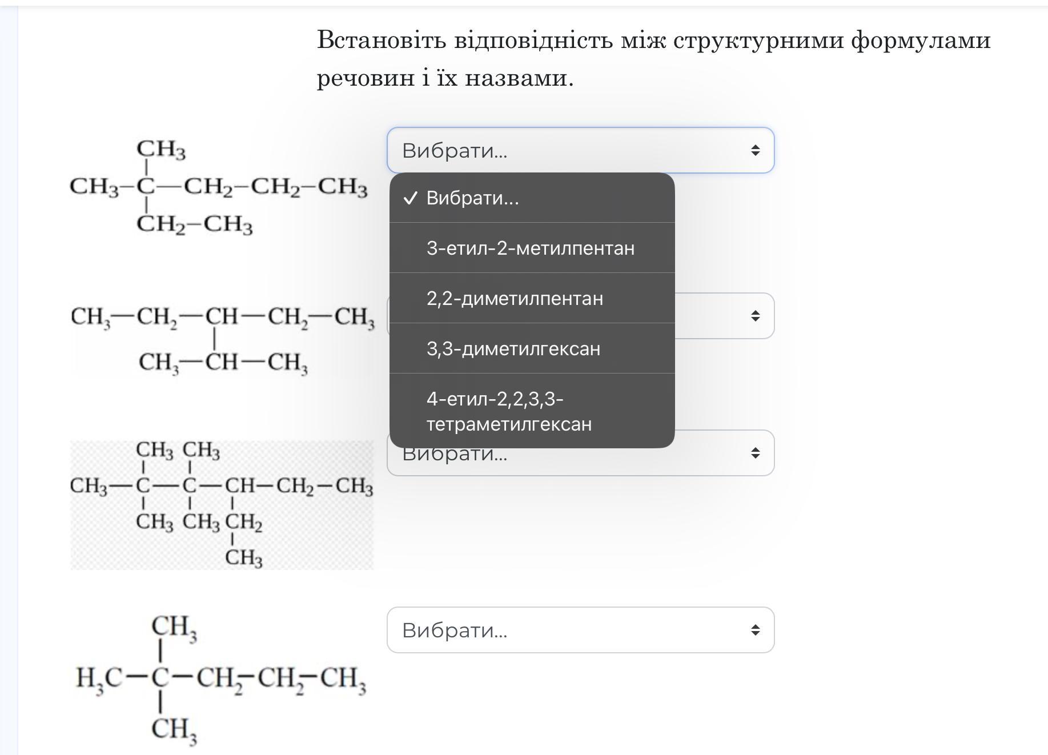
Task: Pick 3,3-диметилгексан in the dropdown list
Action: (x=513, y=349)
